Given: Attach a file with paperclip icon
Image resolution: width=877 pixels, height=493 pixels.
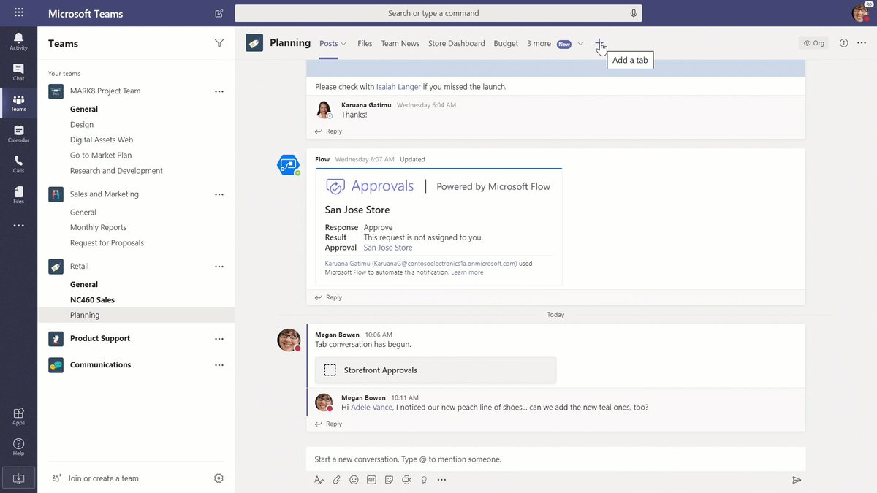Looking at the screenshot, I should click(x=336, y=480).
